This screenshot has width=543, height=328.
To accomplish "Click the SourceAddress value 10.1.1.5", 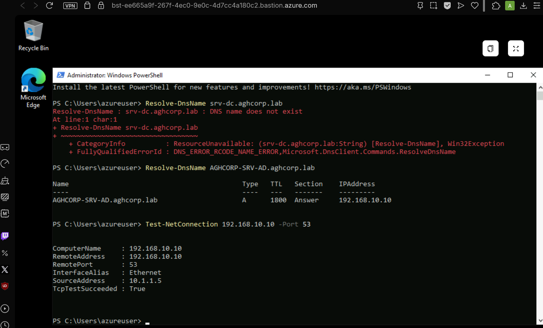I will tap(145, 281).
